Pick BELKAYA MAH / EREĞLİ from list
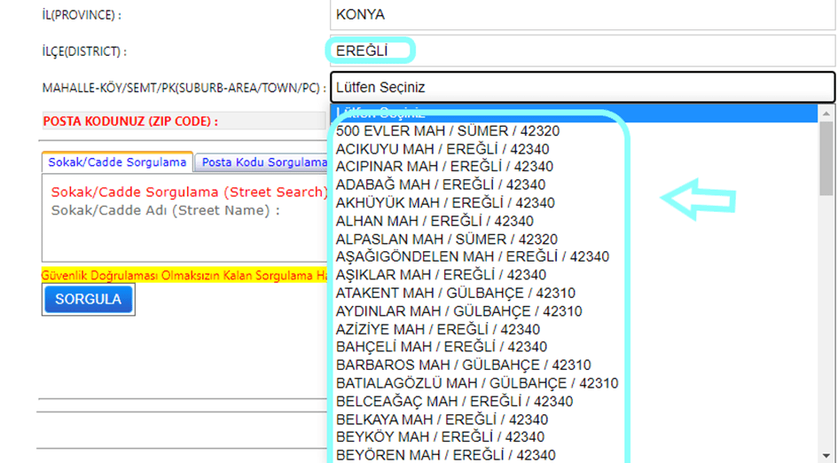The height and width of the screenshot is (463, 838). pos(442,420)
